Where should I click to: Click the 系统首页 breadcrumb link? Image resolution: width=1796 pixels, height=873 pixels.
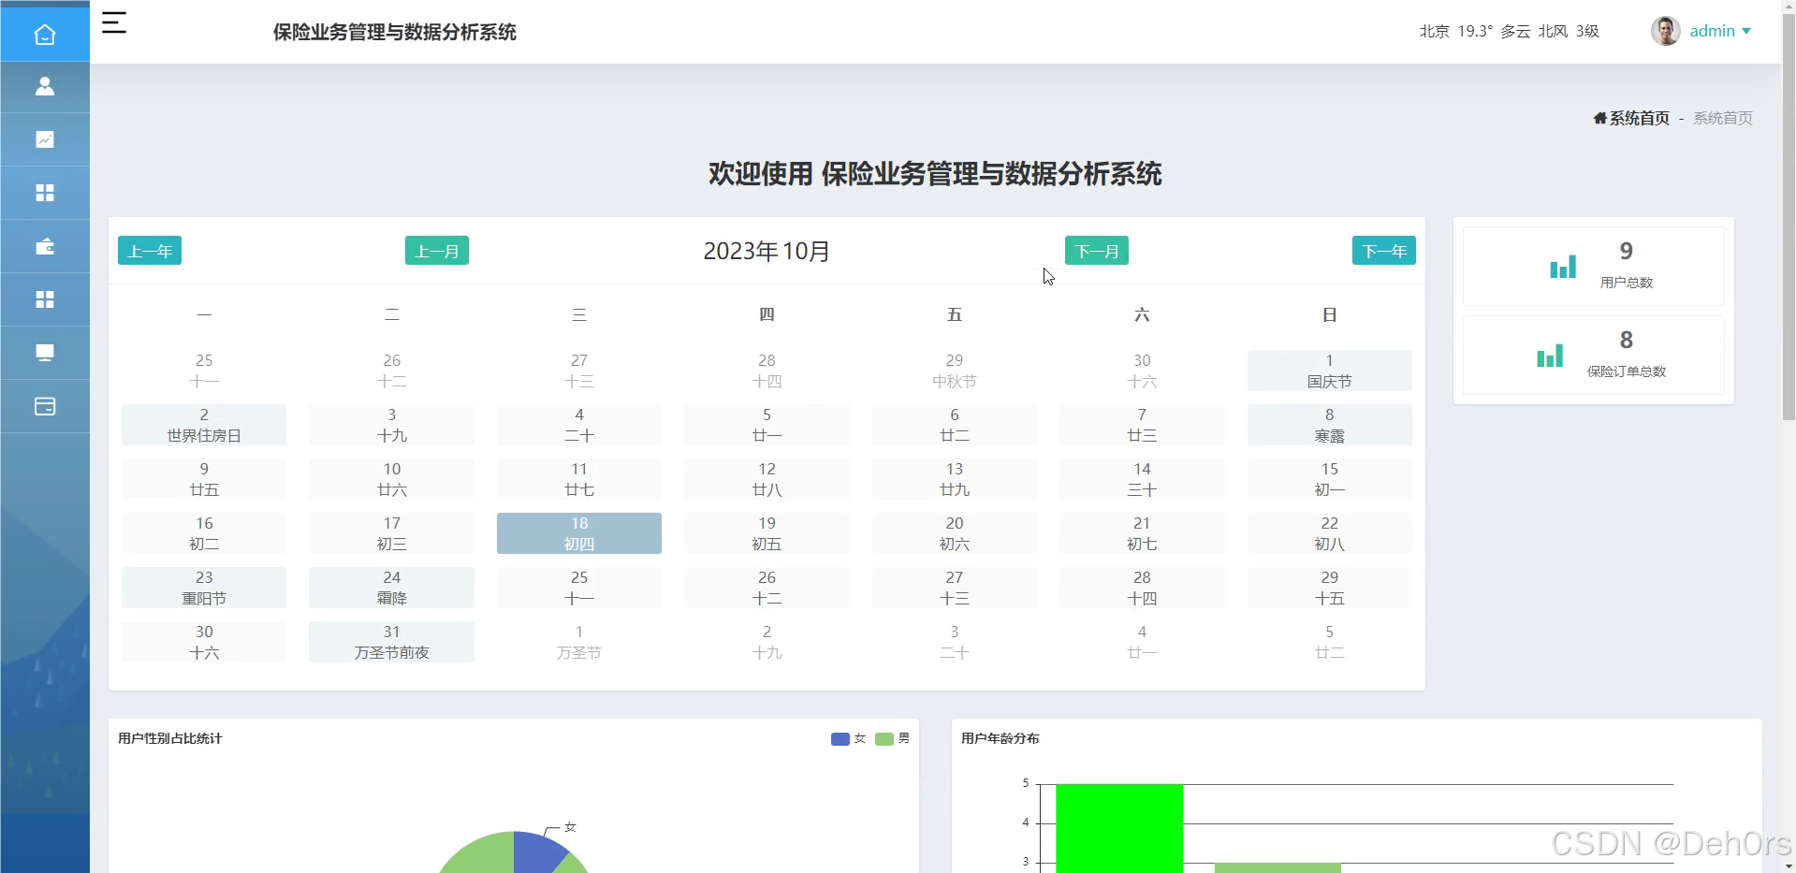click(1639, 118)
